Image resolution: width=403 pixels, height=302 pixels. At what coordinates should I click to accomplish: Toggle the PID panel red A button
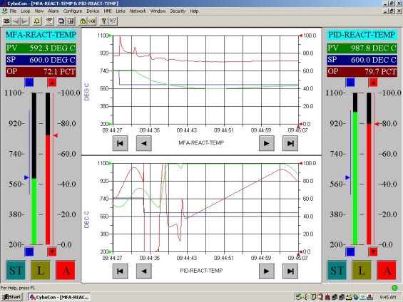point(387,271)
